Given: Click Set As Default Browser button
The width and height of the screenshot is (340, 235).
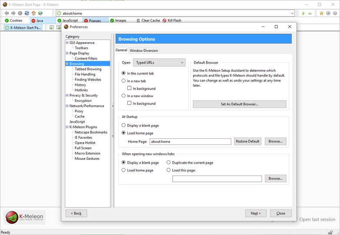Looking at the screenshot, I should coord(240,104).
